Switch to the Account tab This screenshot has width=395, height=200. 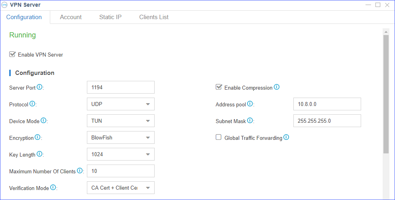[71, 17]
